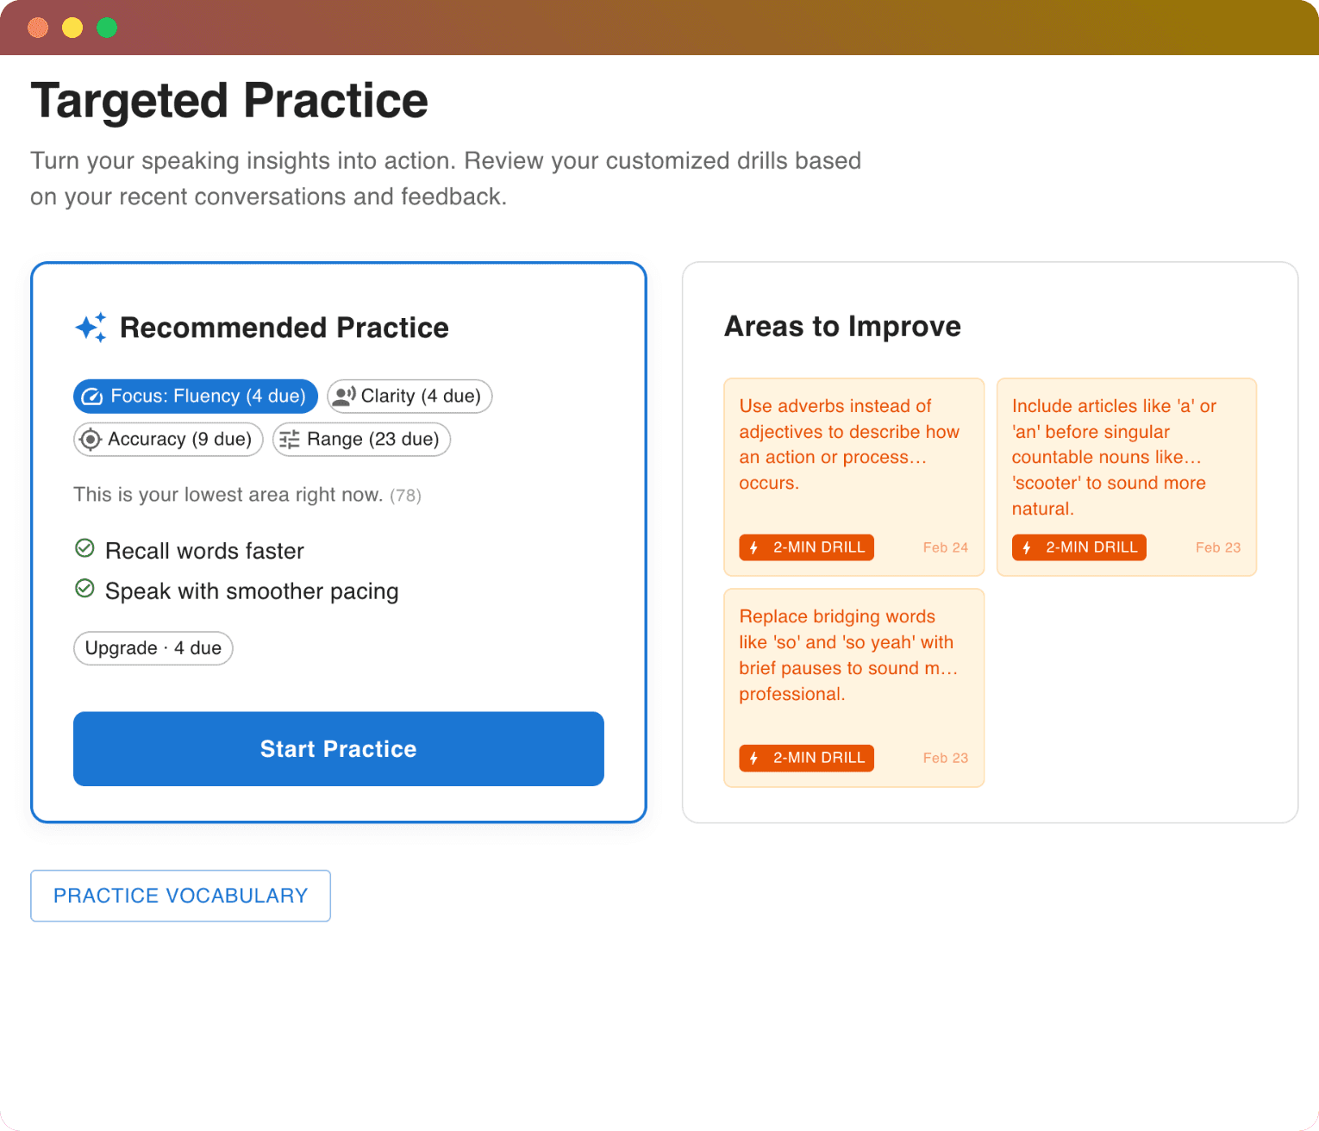Click the sliders icon in Range chip
This screenshot has width=1319, height=1131.
(290, 440)
